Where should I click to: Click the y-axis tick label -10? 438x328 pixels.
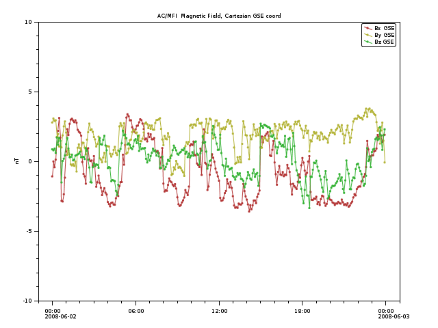(x=28, y=301)
